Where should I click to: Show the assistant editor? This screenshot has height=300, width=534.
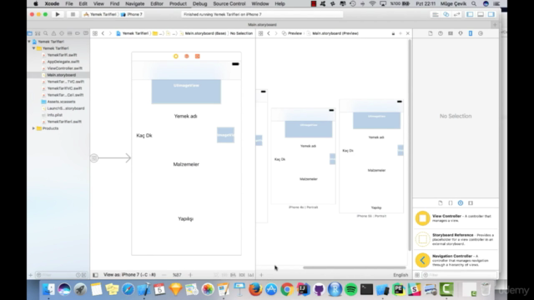pyautogui.click(x=446, y=14)
